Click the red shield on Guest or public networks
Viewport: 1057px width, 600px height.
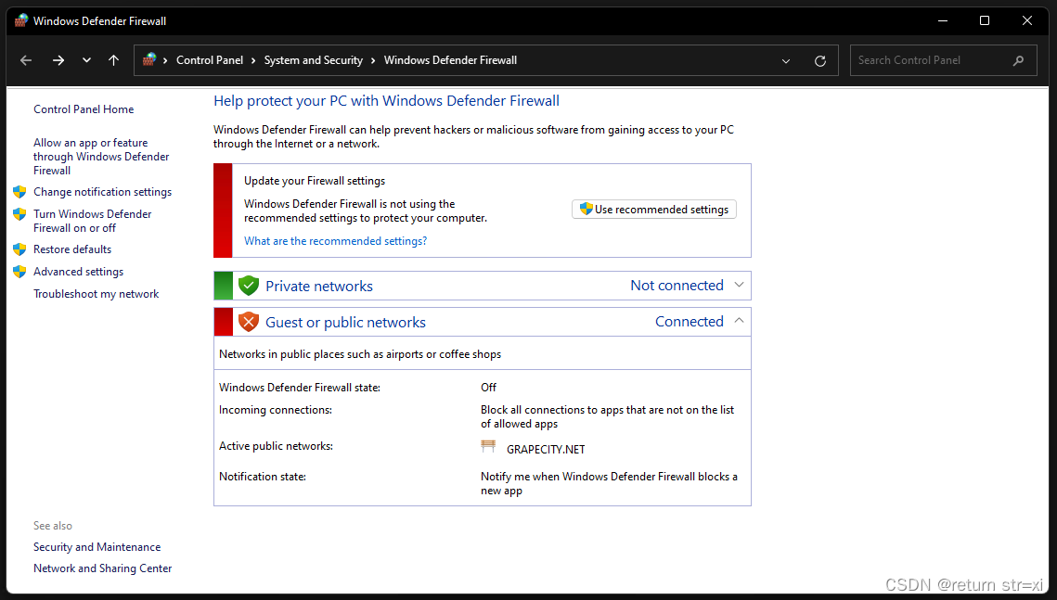coord(249,321)
